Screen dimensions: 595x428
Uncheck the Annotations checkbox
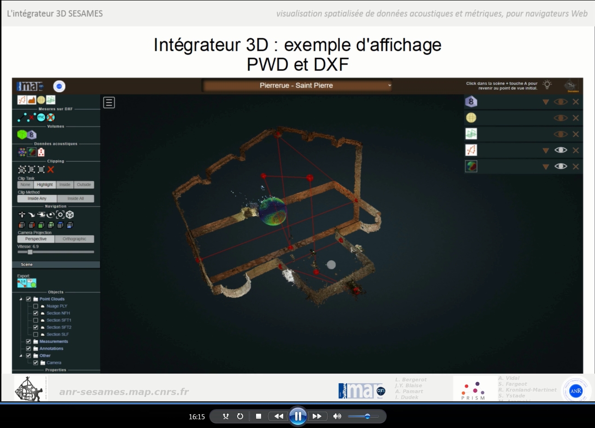point(29,348)
